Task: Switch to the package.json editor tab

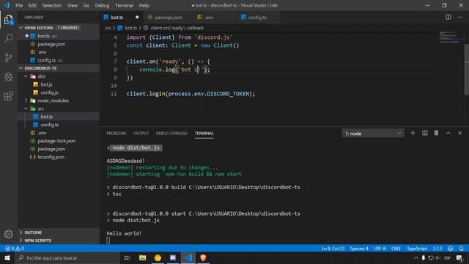Action: point(169,18)
